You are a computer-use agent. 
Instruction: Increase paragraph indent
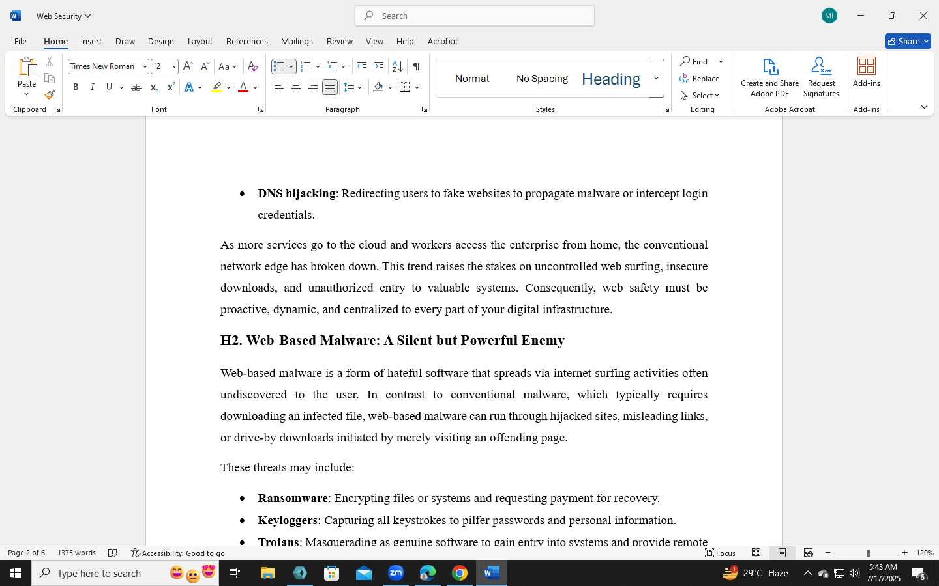[x=379, y=66]
